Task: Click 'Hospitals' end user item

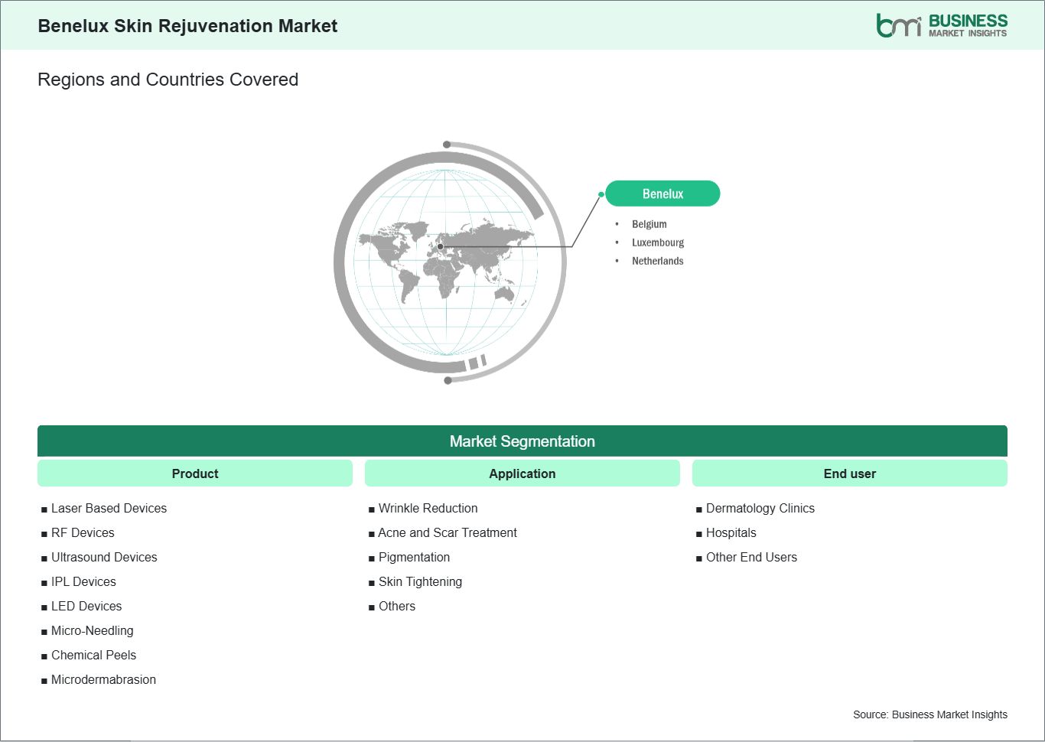Action: tap(731, 532)
